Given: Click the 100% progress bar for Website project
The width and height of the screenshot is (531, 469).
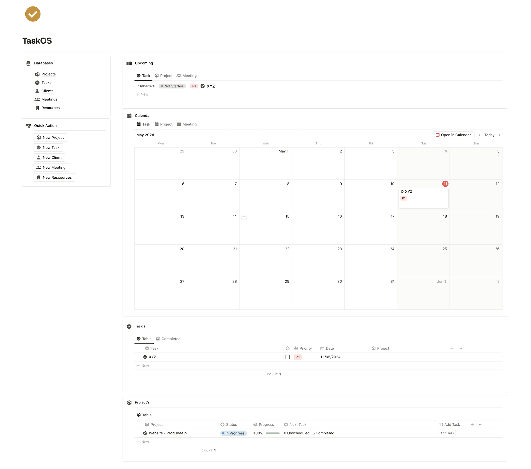Looking at the screenshot, I should (x=272, y=433).
